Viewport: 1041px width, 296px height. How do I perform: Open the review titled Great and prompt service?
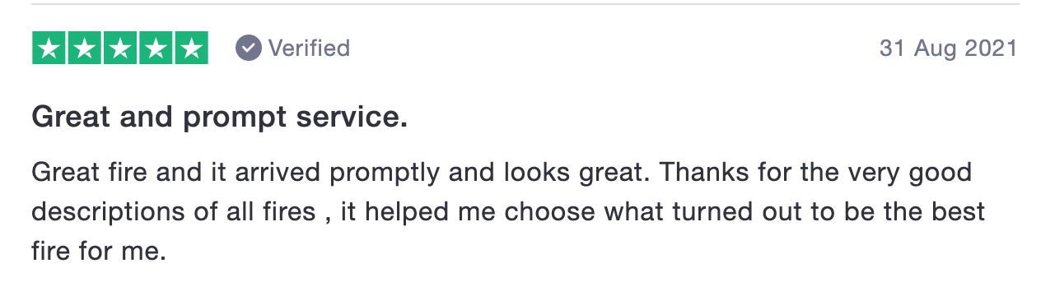point(219,118)
